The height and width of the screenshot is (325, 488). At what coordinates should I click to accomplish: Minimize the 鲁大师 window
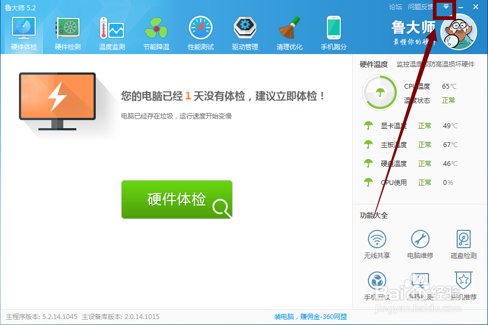pos(461,7)
